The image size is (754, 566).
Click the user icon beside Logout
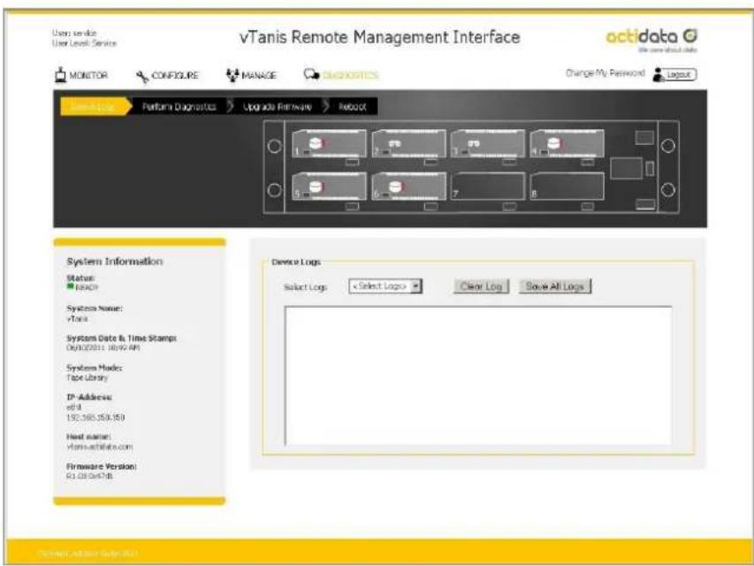tap(658, 74)
